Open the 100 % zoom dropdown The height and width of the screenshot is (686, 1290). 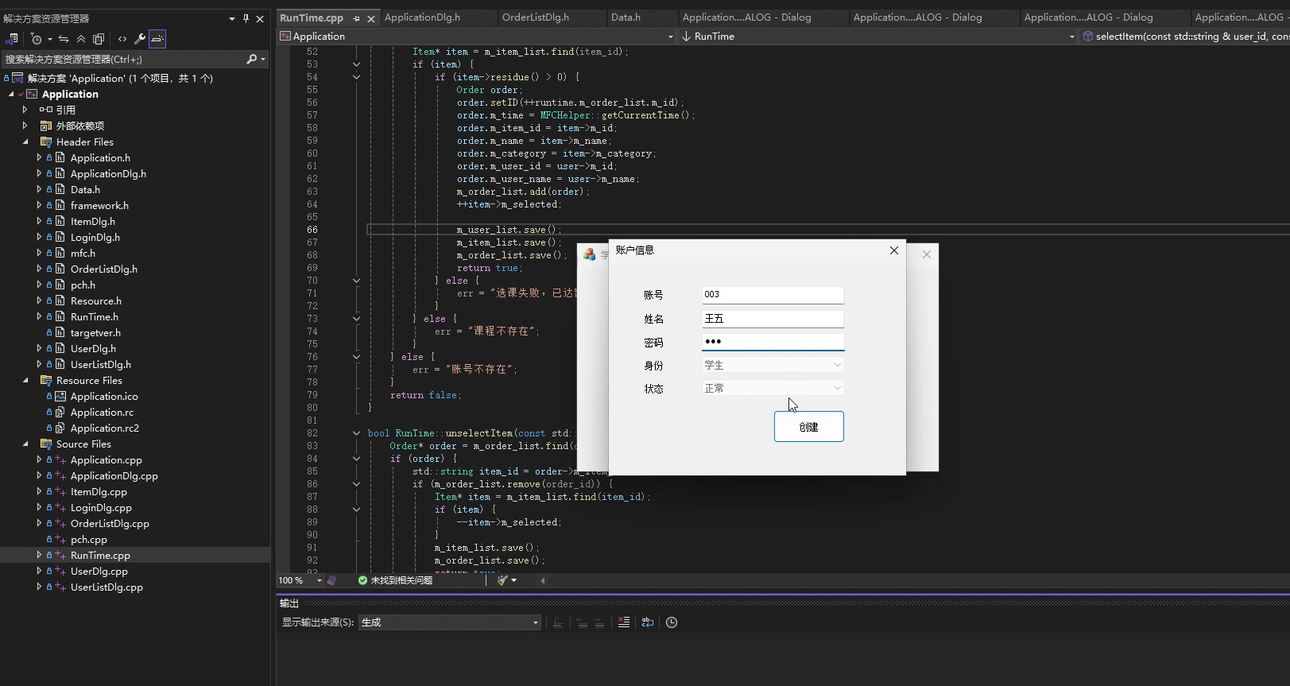[x=300, y=580]
